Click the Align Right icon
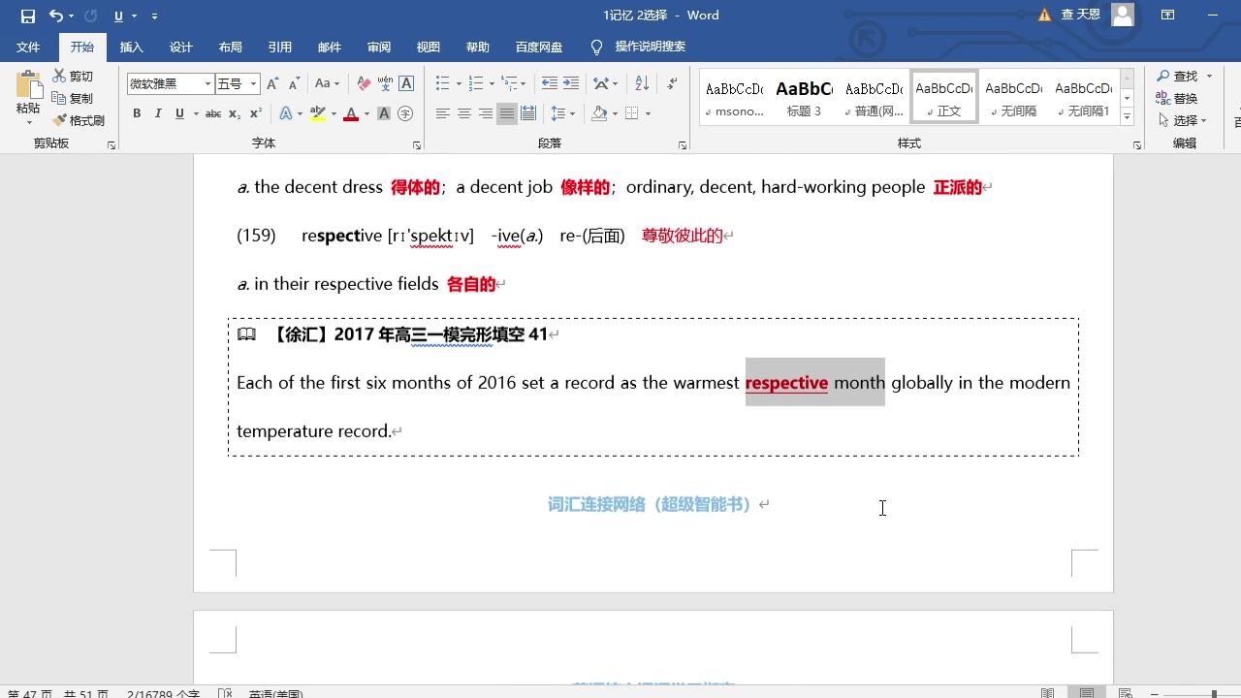This screenshot has width=1241, height=698. click(x=486, y=114)
